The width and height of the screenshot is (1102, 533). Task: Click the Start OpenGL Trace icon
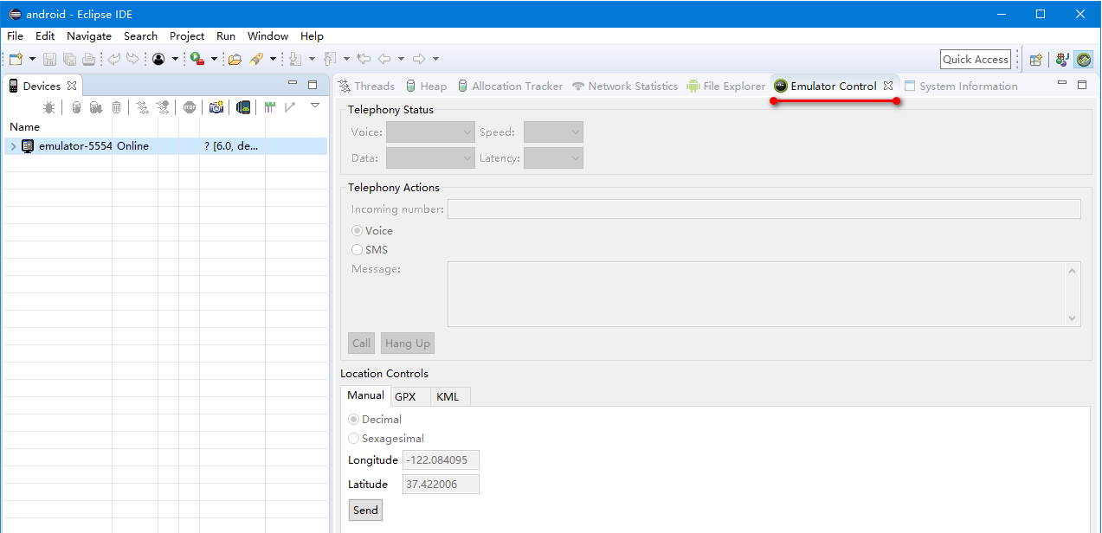[290, 107]
